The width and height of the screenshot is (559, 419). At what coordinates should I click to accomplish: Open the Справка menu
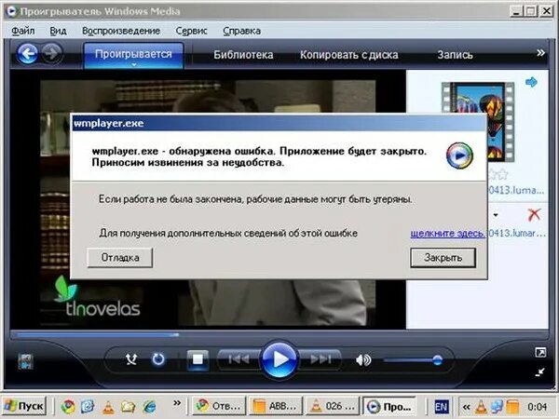241,31
